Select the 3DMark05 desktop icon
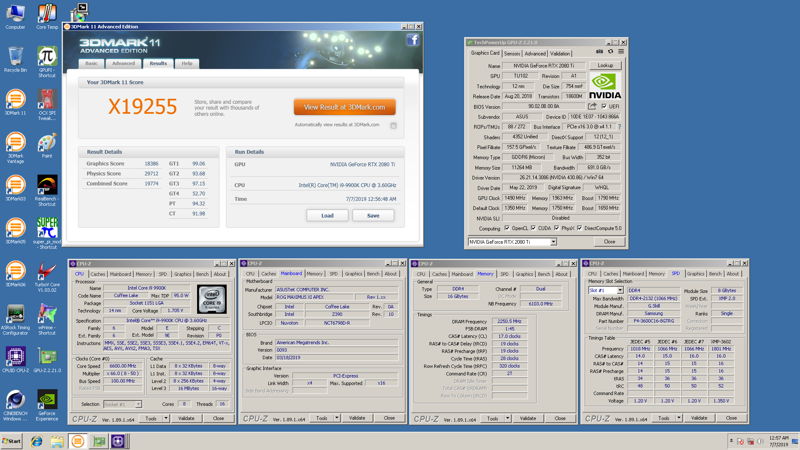This screenshot has height=450, width=800. [x=15, y=231]
